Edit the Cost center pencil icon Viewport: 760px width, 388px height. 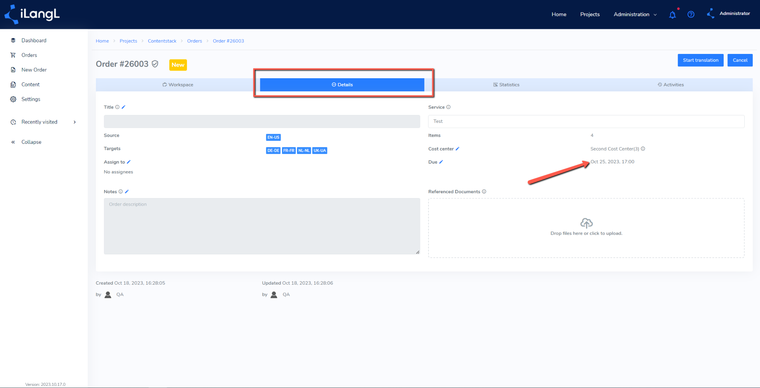coord(457,149)
